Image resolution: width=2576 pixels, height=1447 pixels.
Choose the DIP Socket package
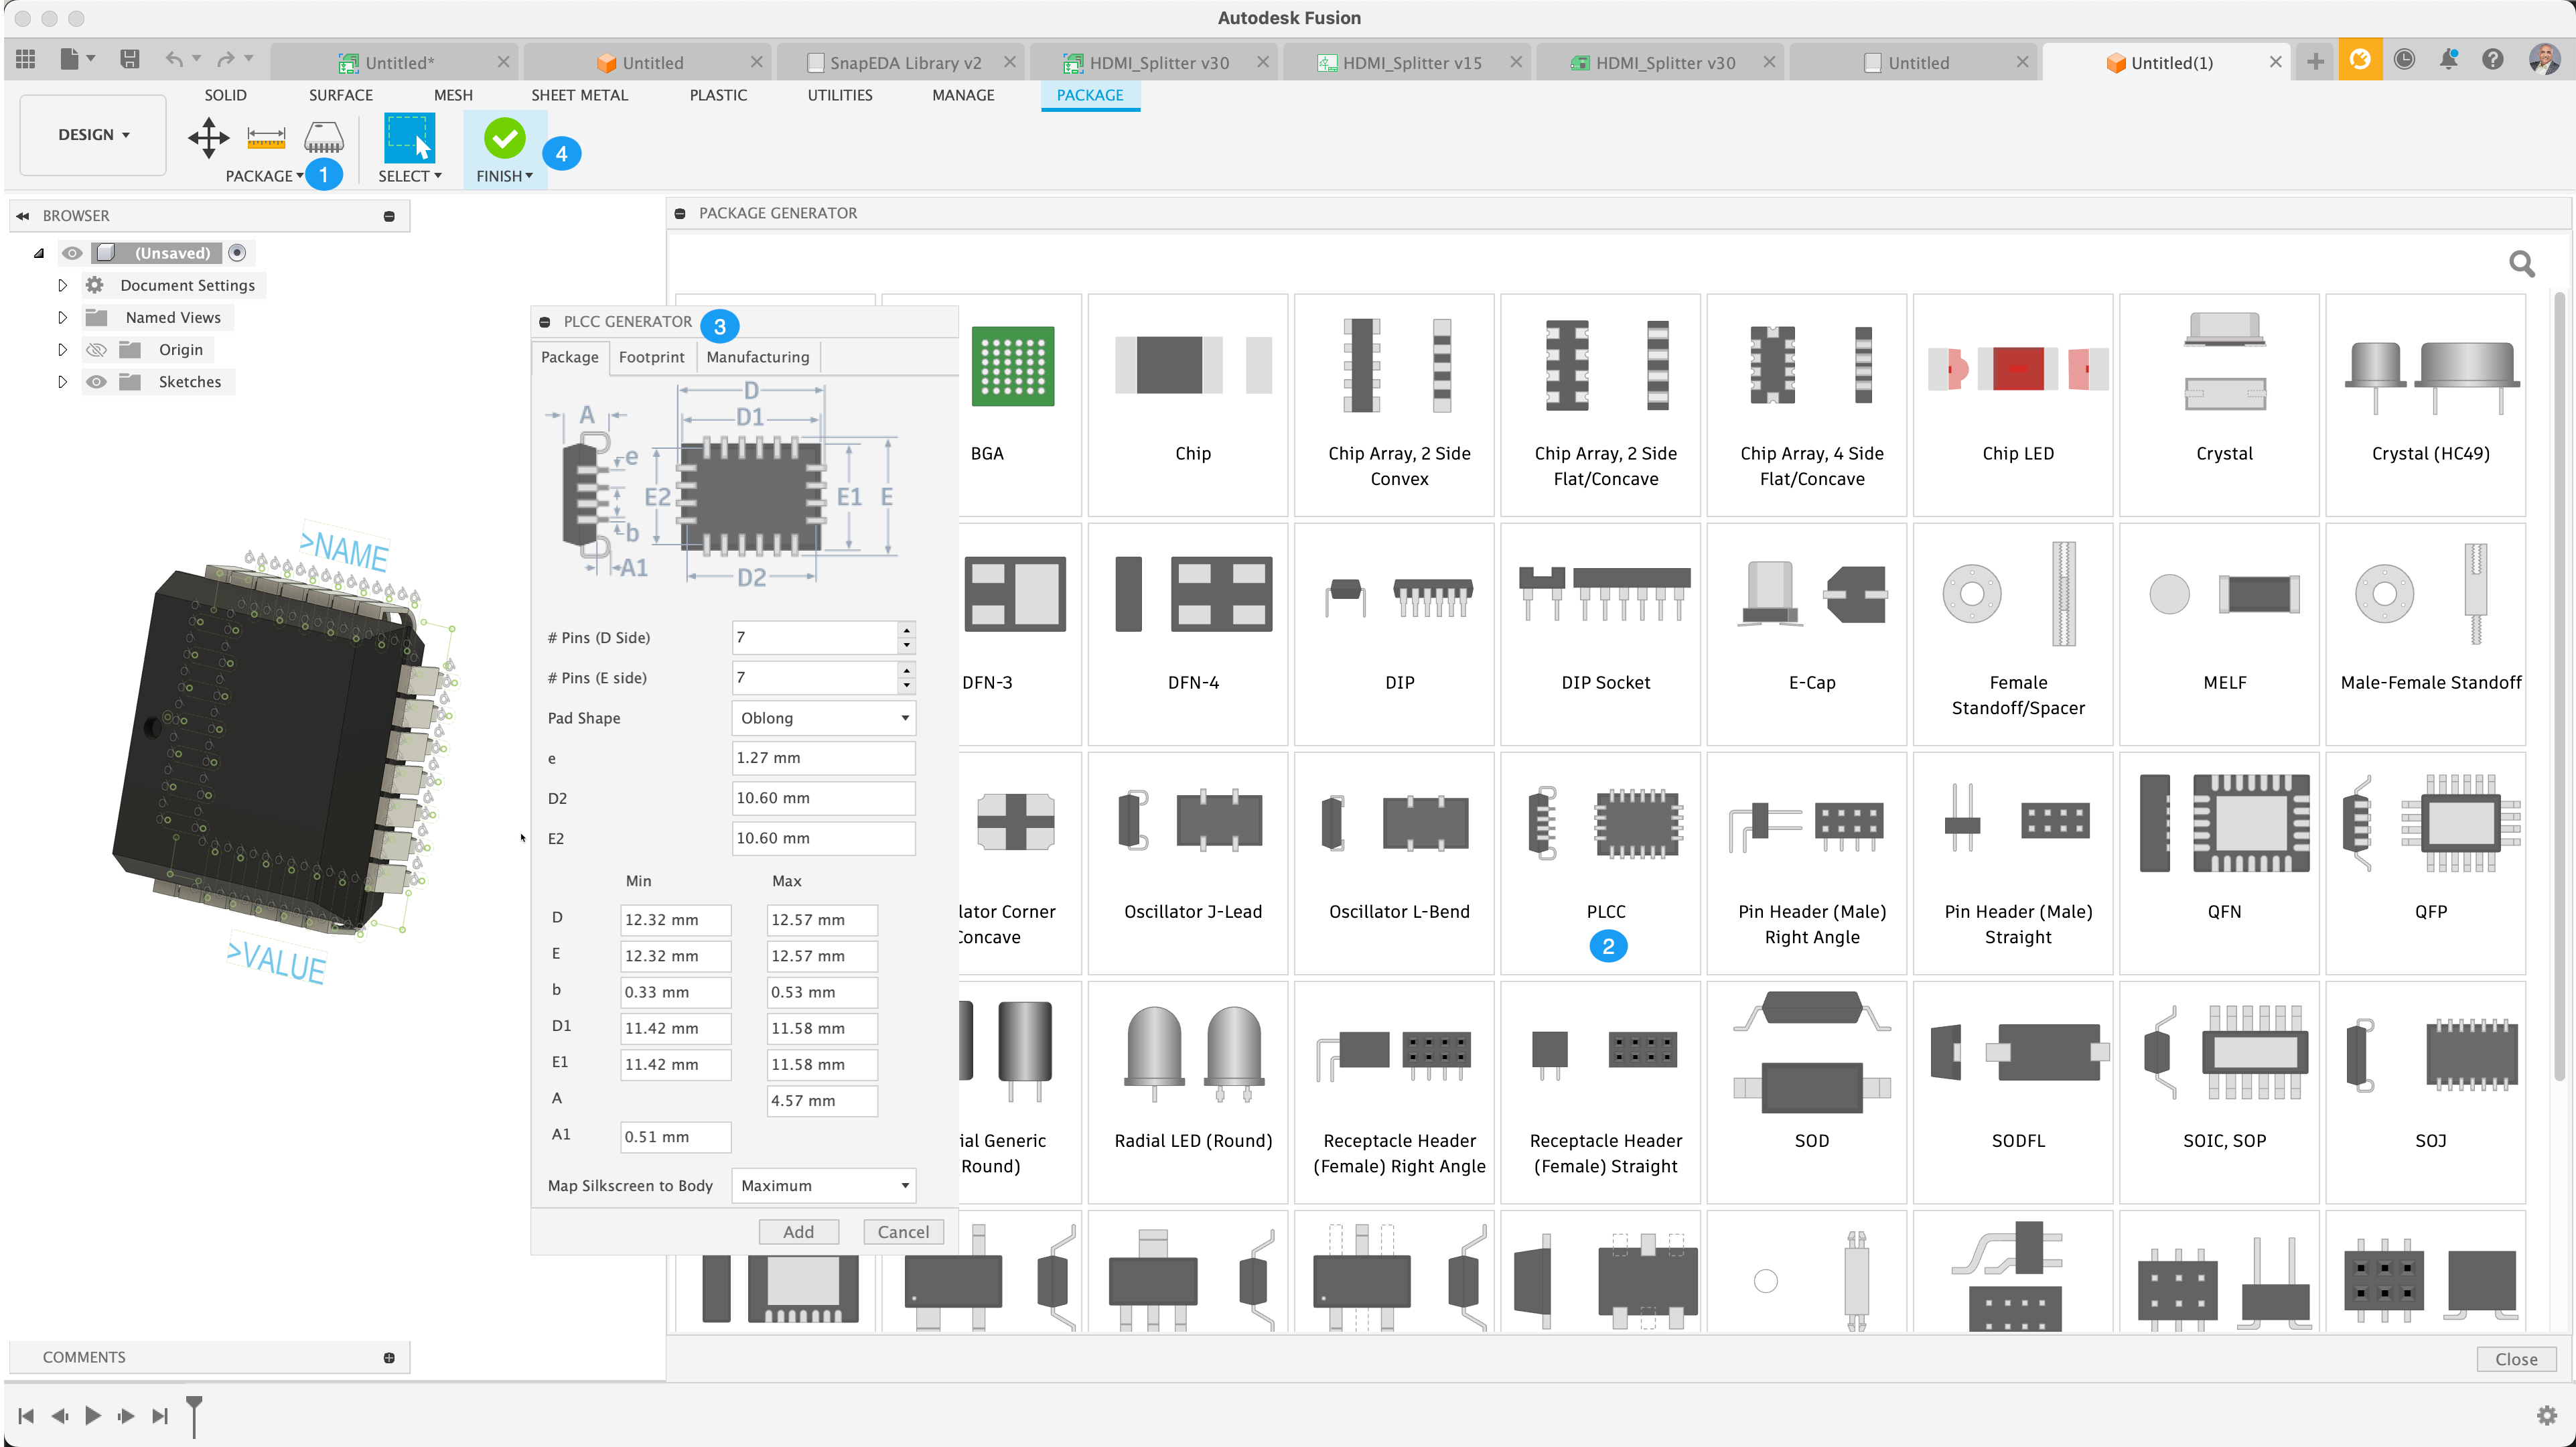point(1605,630)
